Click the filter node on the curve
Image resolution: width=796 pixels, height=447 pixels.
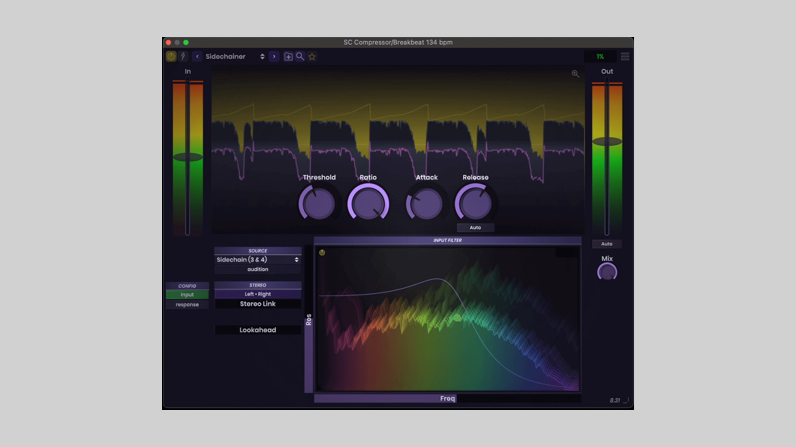457,318
